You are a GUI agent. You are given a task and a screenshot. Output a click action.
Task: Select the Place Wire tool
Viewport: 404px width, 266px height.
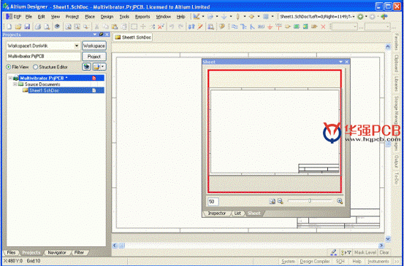pos(235,26)
